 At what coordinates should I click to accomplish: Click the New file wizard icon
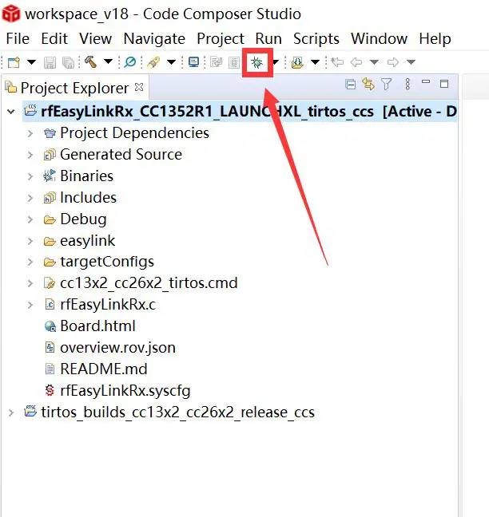tap(14, 62)
